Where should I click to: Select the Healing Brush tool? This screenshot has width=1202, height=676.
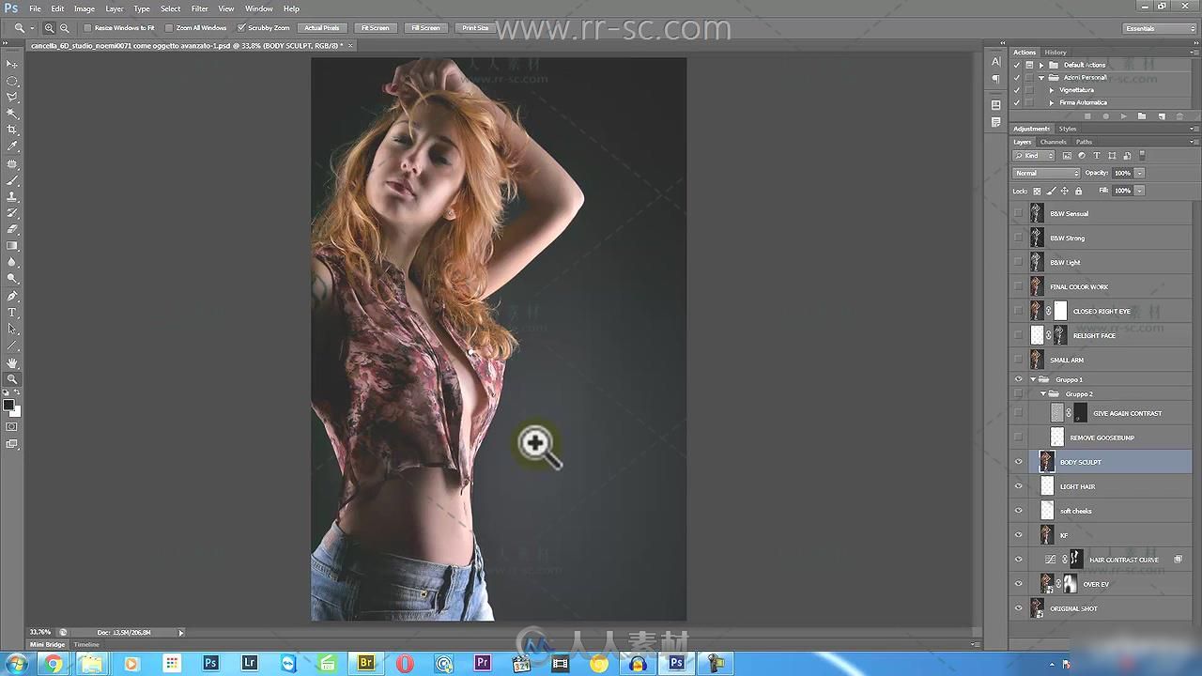click(12, 163)
